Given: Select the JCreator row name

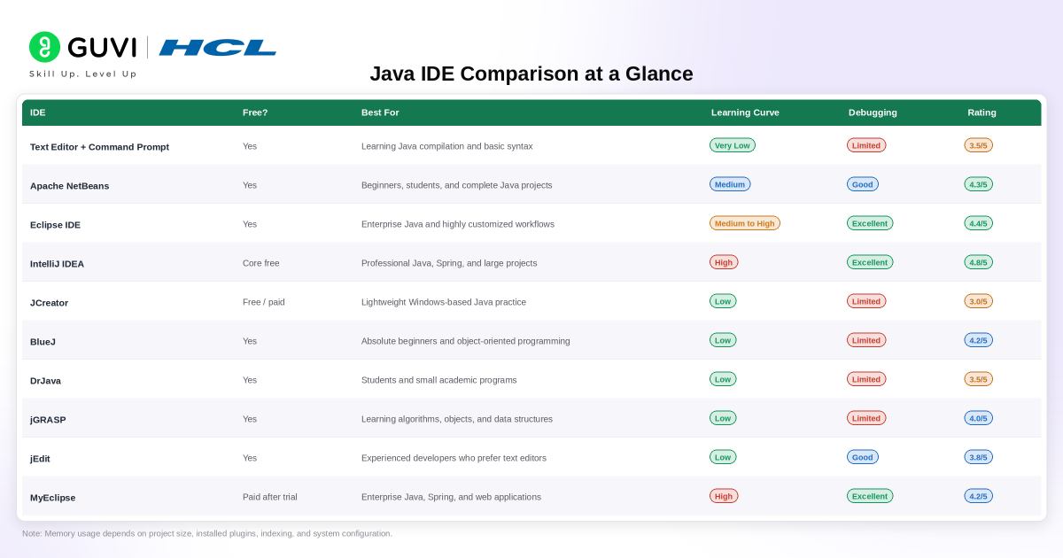Looking at the screenshot, I should point(49,303).
